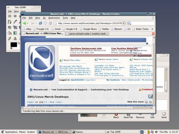The width and height of the screenshot is (179, 134).
Task: Go to Firefox Home page icon
Action: tap(50, 23)
